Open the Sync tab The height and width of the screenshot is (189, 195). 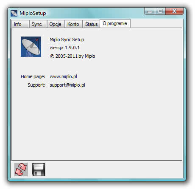pyautogui.click(x=38, y=24)
